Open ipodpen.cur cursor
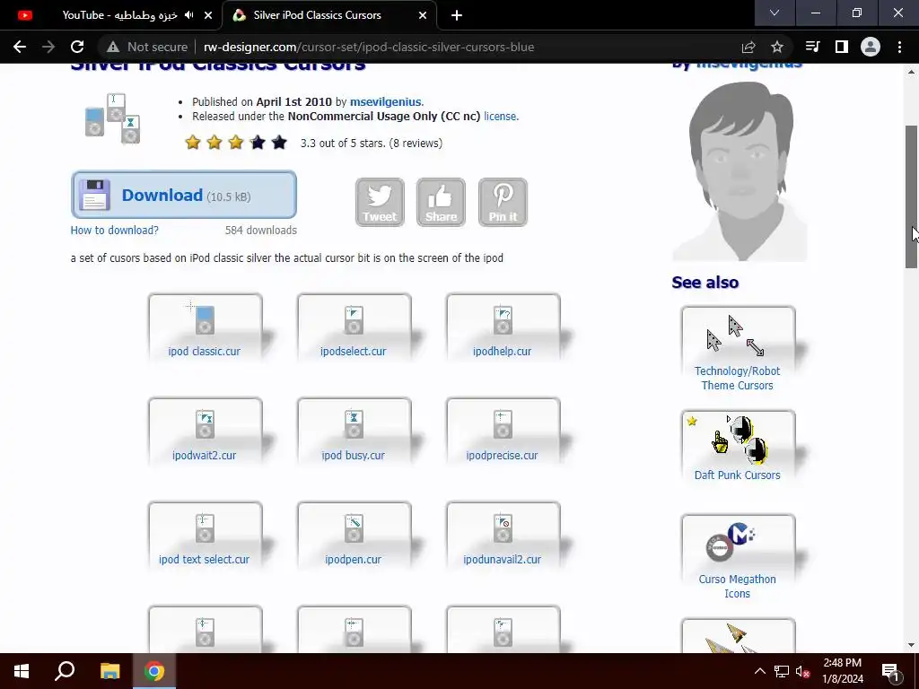The image size is (919, 689). (x=354, y=536)
